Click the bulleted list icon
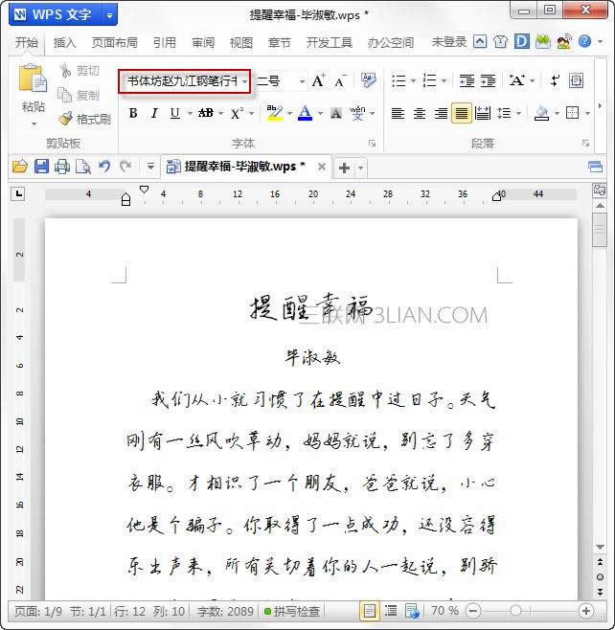Screen dimensions: 615x630 399,80
